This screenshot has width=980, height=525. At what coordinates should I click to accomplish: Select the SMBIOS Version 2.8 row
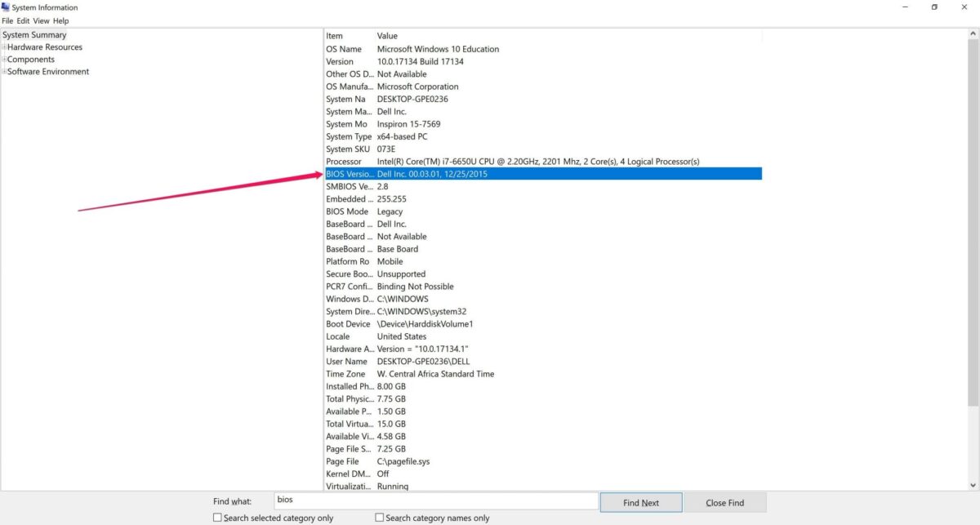[x=543, y=187]
